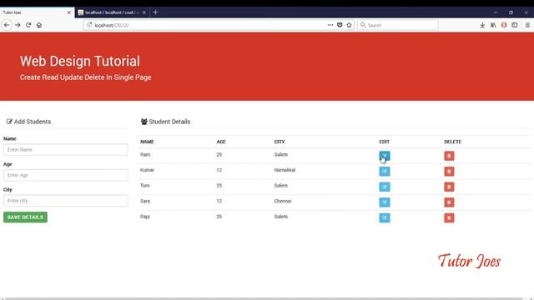Click the CITY column header
This screenshot has width=534, height=300.
(x=280, y=142)
